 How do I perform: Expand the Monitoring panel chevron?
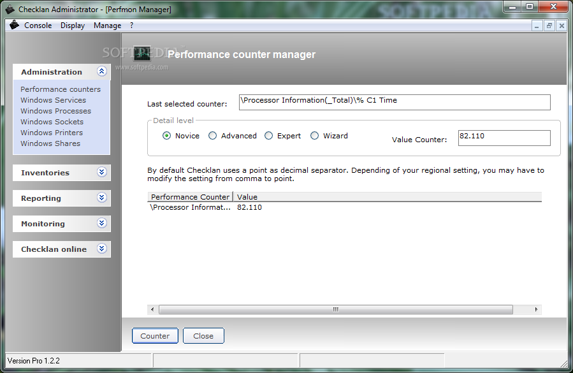[x=101, y=223]
